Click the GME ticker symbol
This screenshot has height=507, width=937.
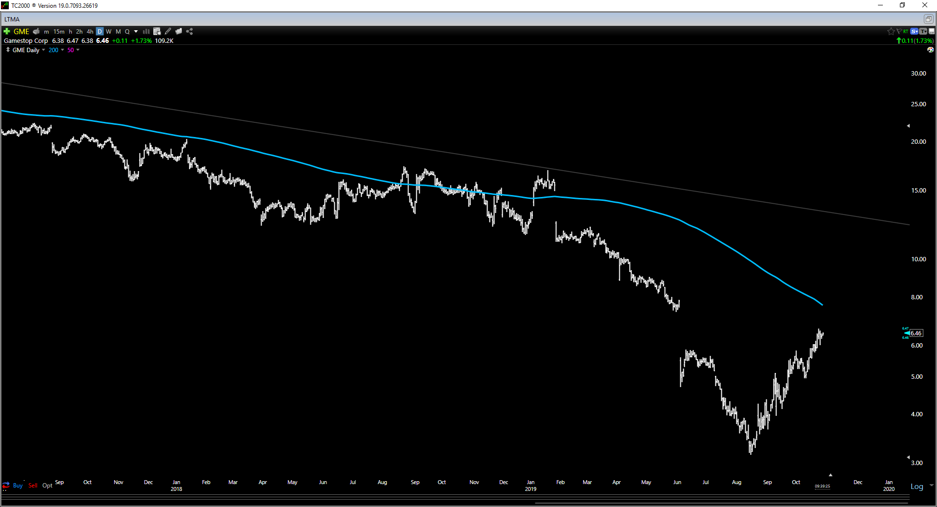21,31
